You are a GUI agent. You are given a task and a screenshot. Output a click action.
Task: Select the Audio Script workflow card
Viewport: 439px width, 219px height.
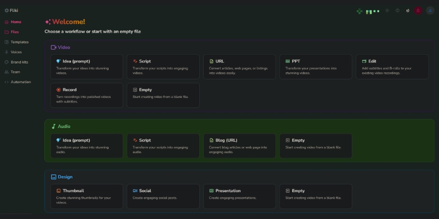point(163,146)
